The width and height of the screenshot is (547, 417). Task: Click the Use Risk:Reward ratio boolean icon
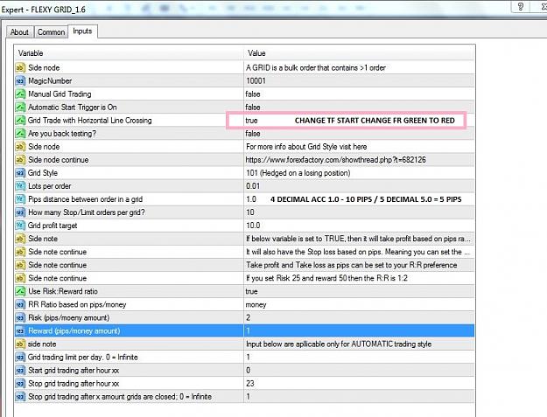tap(20, 291)
